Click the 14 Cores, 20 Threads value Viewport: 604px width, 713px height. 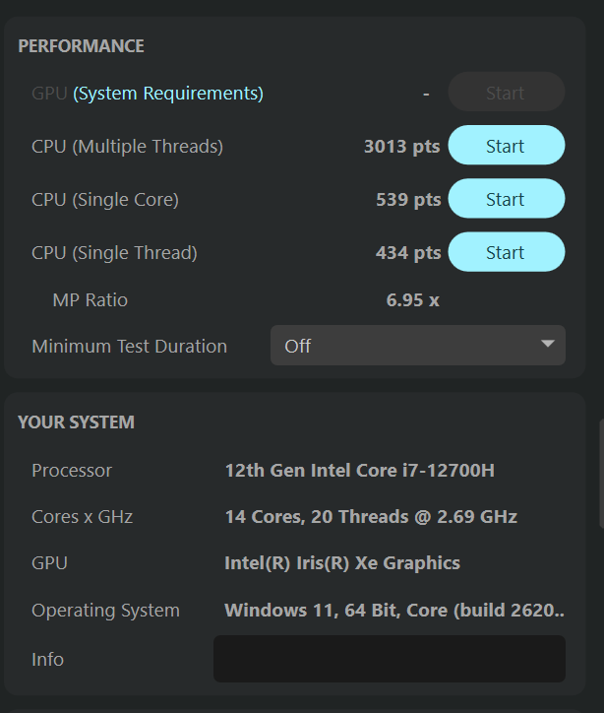click(370, 517)
